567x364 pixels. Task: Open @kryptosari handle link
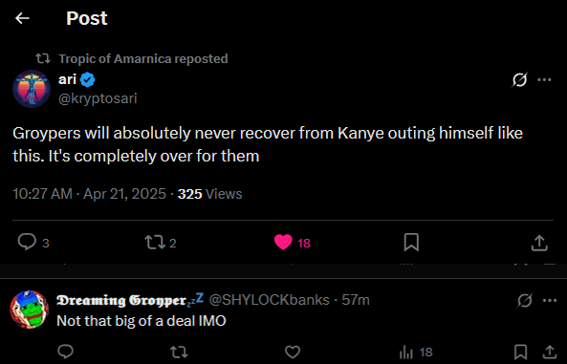click(x=98, y=98)
